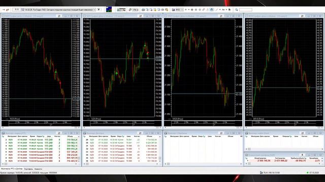Screen dimensions: 325x182
Task: Click the link charts icon in toolbar
Action: [x=204, y=10]
